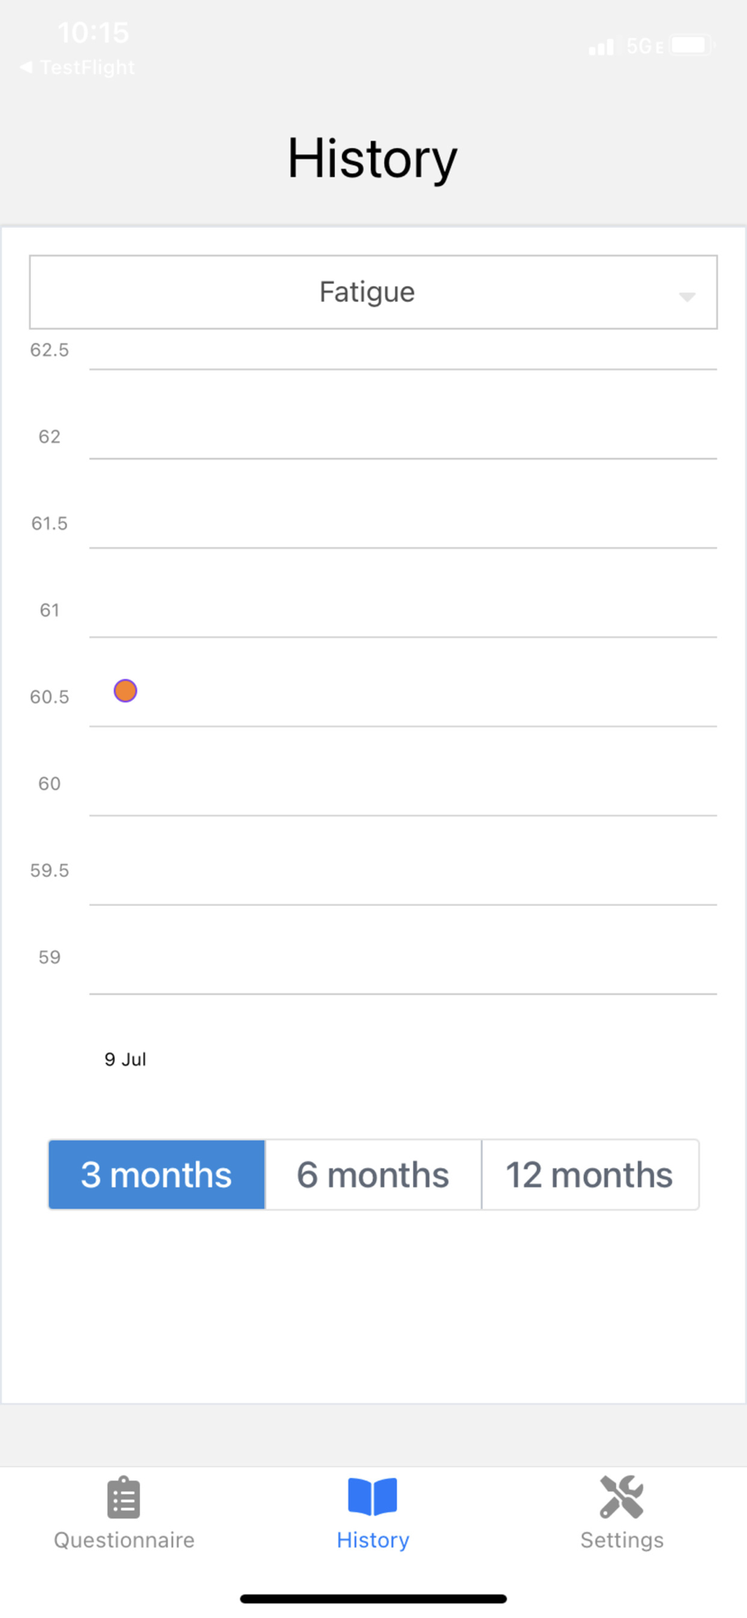The height and width of the screenshot is (1618, 747).
Task: Click the dropdown arrow in the Fatigue selector
Action: 687,296
